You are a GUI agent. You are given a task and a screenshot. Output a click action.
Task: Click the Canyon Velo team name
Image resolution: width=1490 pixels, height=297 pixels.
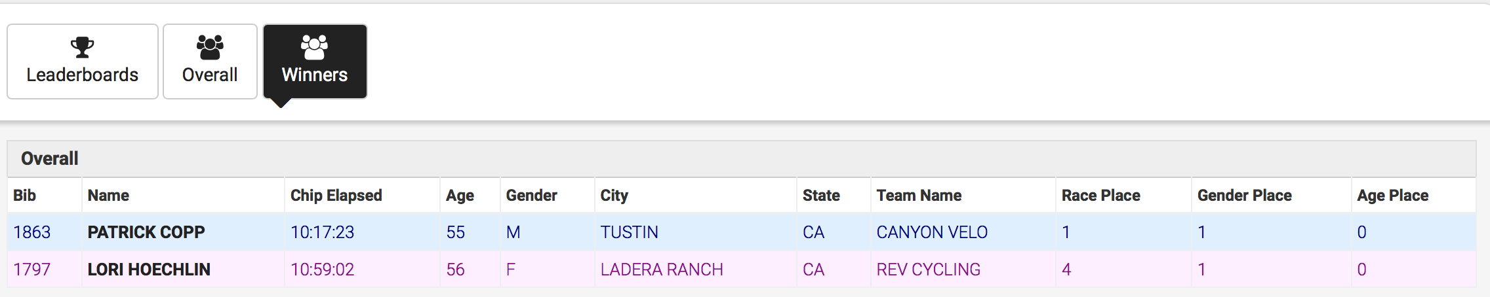pos(932,232)
